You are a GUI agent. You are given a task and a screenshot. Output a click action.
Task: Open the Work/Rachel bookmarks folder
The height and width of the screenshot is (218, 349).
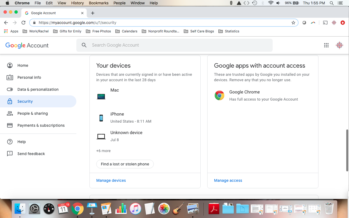(35, 31)
